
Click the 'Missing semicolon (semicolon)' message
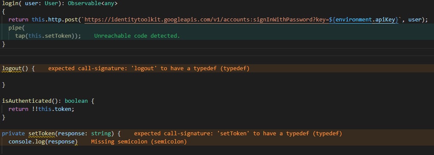coord(139,142)
